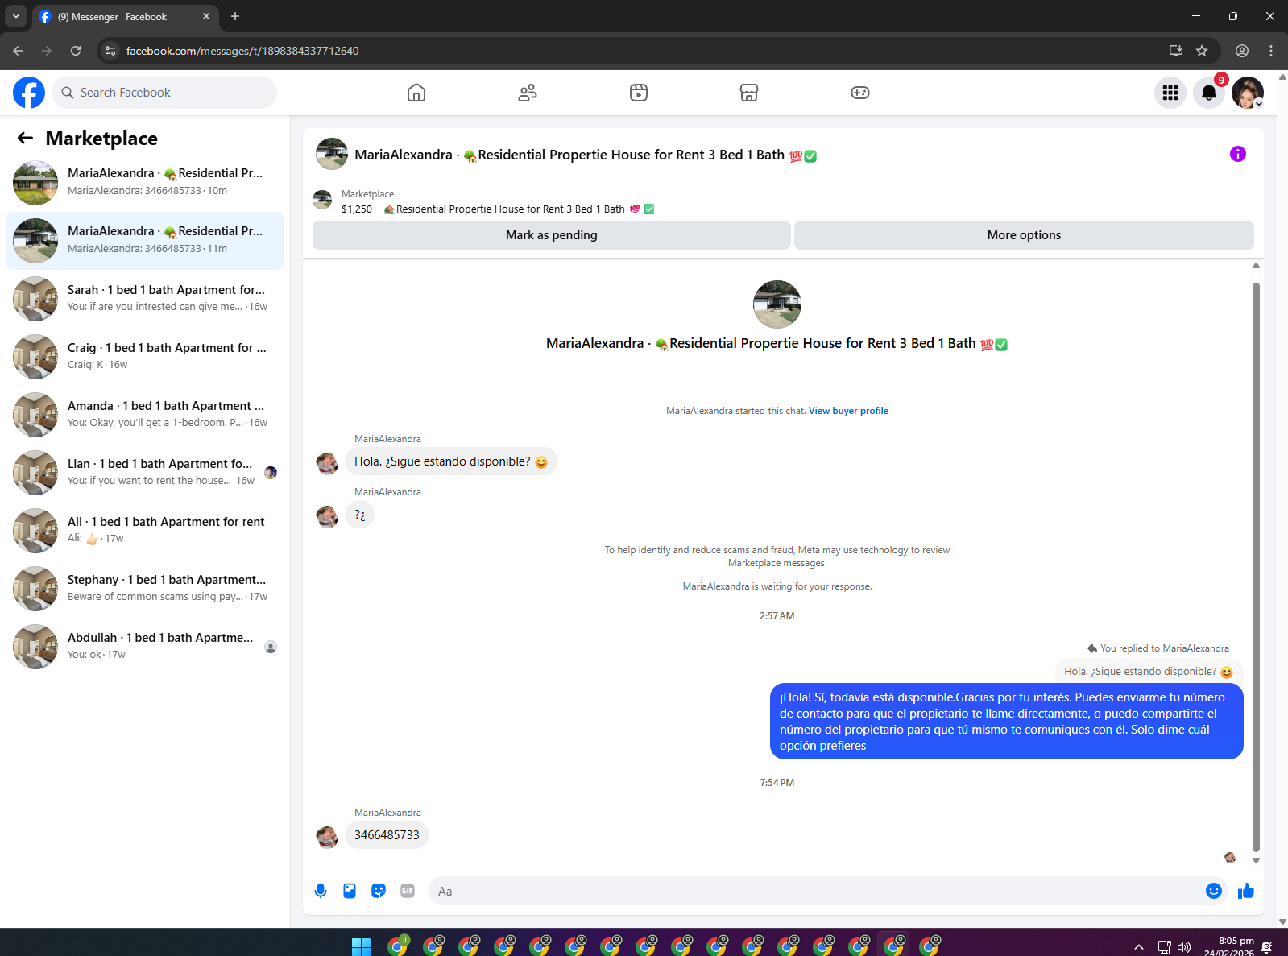1288x956 pixels.
Task: Open Abdullah's apartment conversation
Action: [145, 647]
